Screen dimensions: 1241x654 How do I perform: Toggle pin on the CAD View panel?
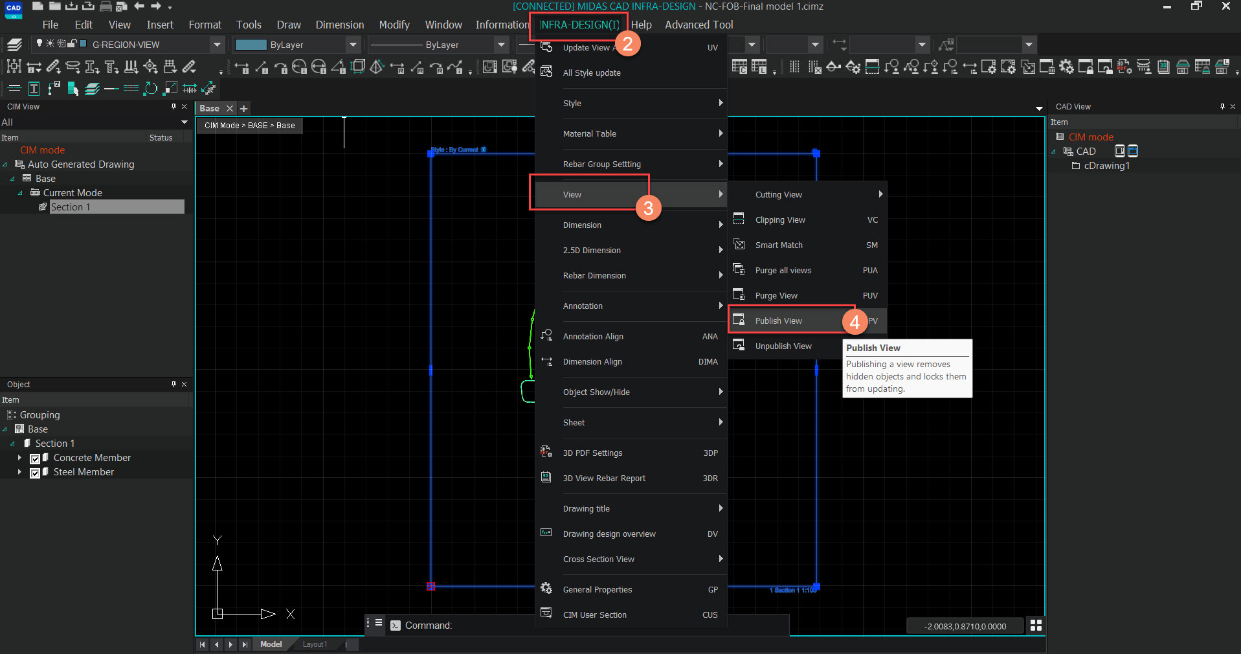pyautogui.click(x=1222, y=106)
